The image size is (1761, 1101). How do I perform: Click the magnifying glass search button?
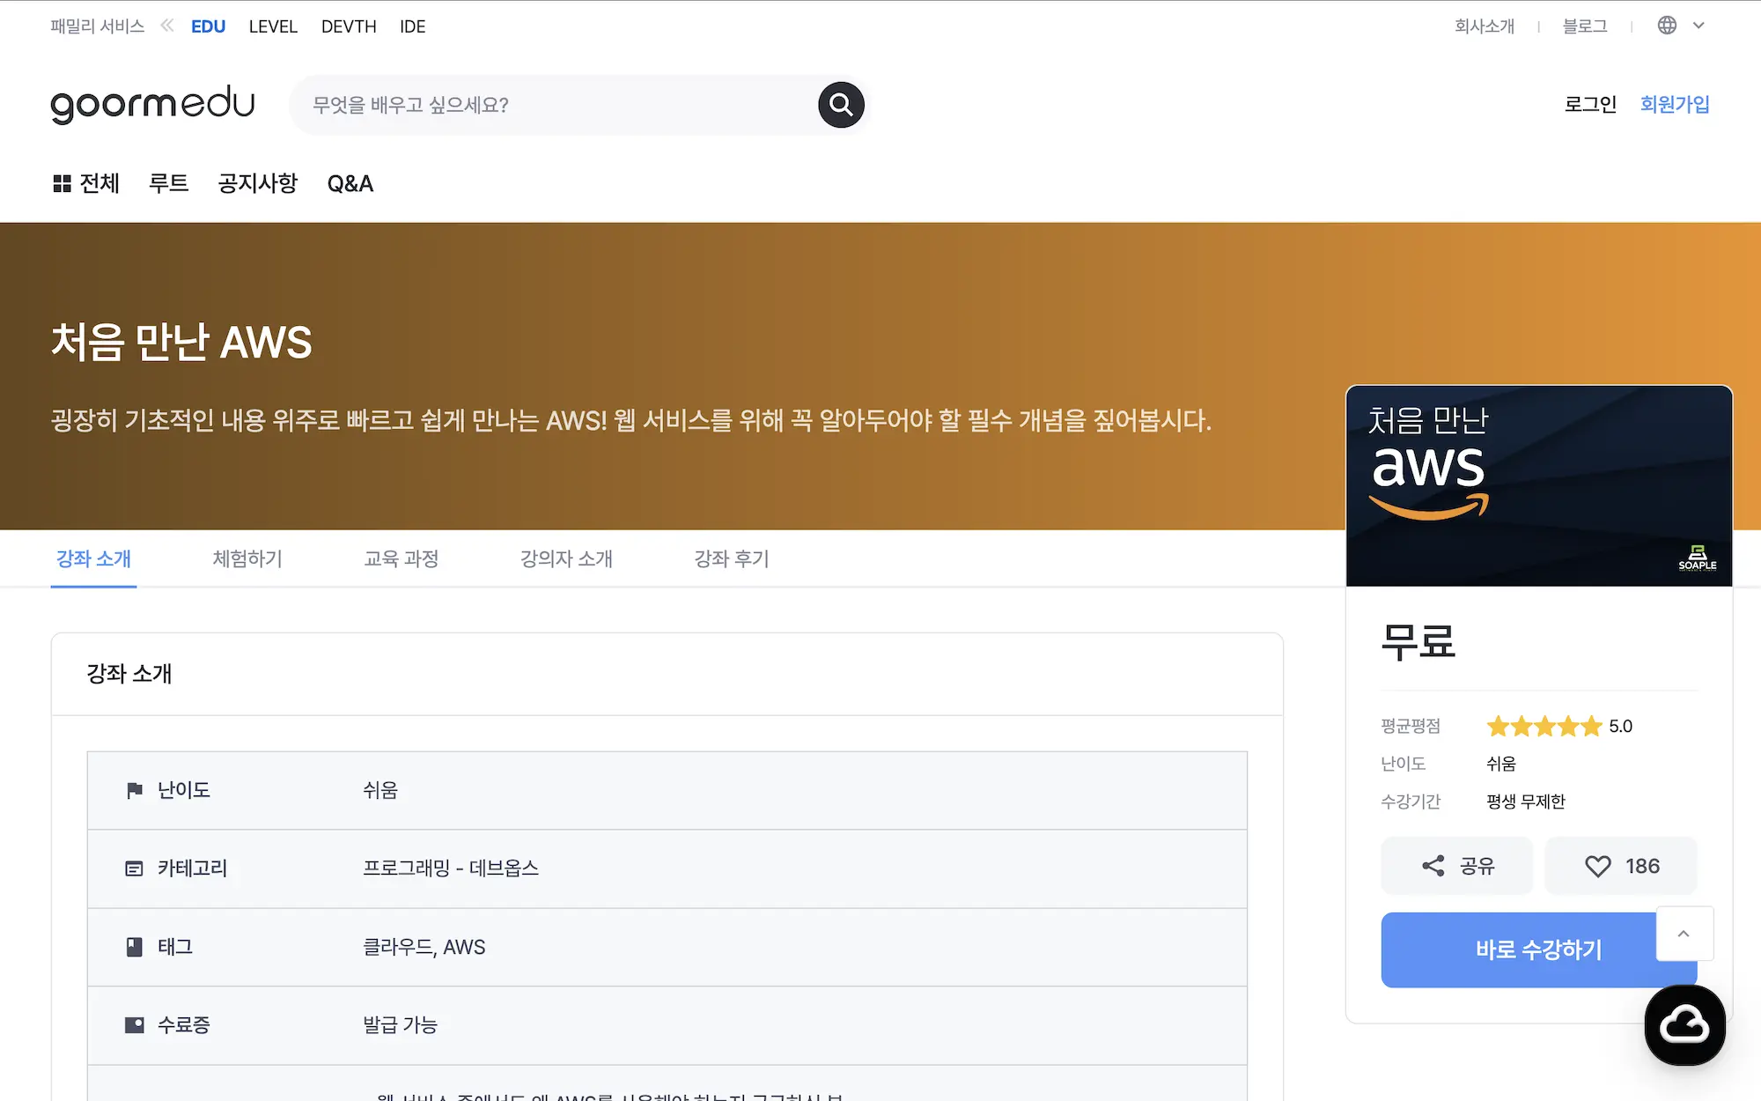841,105
